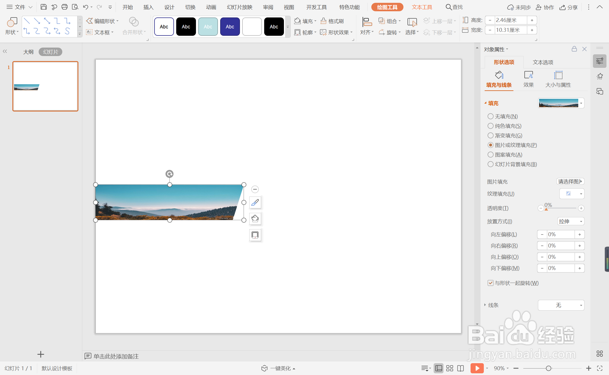This screenshot has width=609, height=375.
Task: Click the shape rotation handle above image
Action: click(x=169, y=174)
